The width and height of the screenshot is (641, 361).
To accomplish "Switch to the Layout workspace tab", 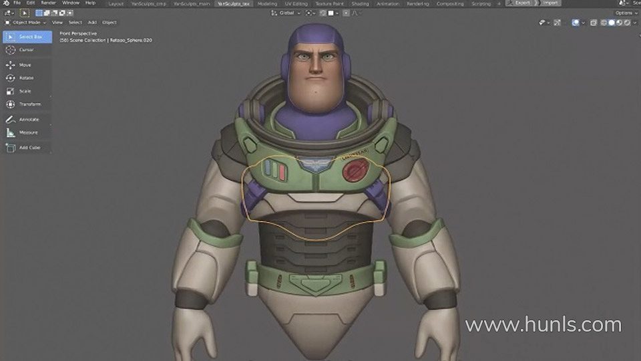I will 116,4.
